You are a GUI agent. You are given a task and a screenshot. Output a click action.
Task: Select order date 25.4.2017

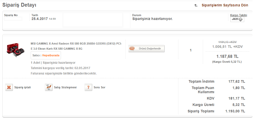coord(40,19)
